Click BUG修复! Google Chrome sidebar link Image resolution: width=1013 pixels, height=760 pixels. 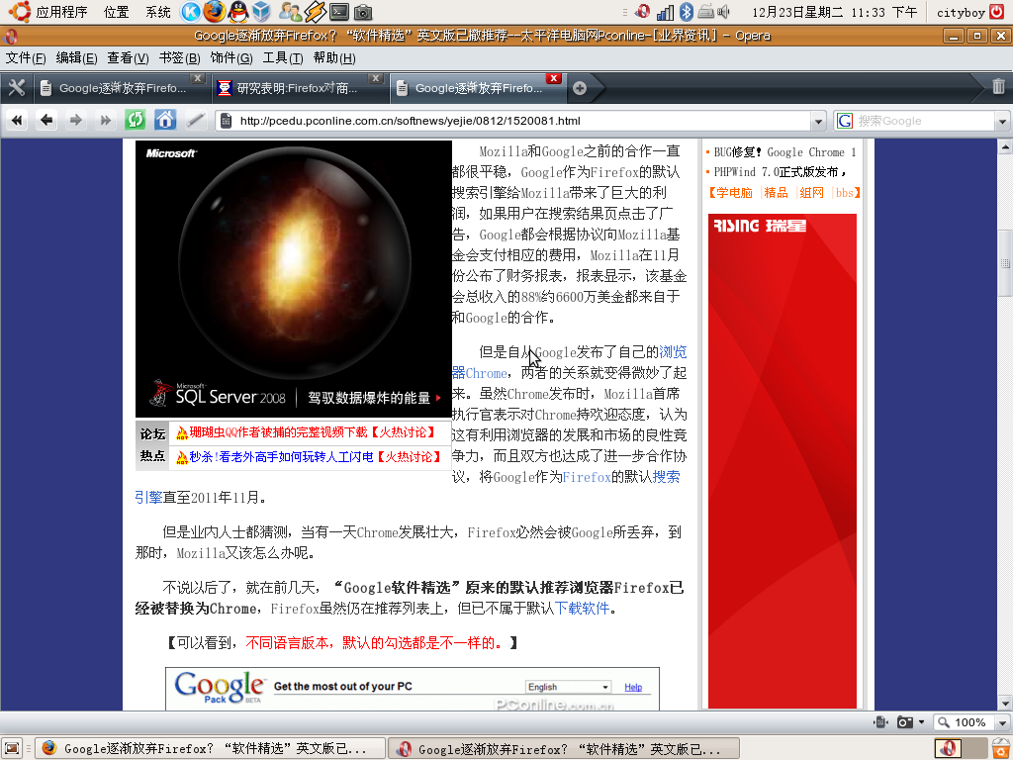pyautogui.click(x=784, y=152)
